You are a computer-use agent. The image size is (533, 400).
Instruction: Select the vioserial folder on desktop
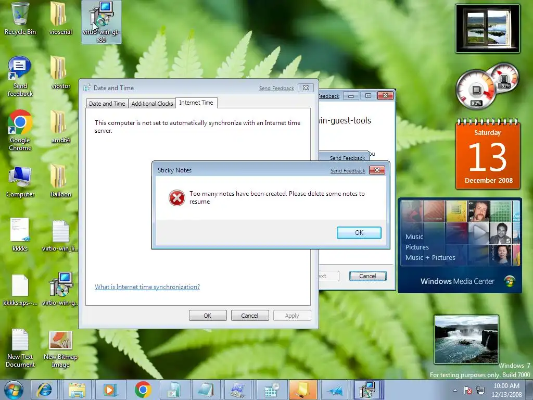[60, 19]
